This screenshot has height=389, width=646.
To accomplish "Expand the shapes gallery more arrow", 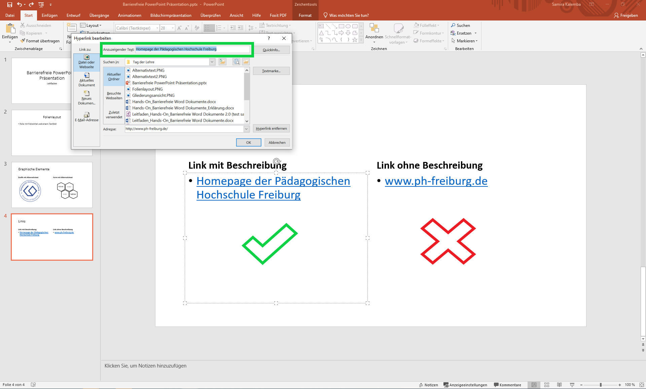I will [361, 40].
